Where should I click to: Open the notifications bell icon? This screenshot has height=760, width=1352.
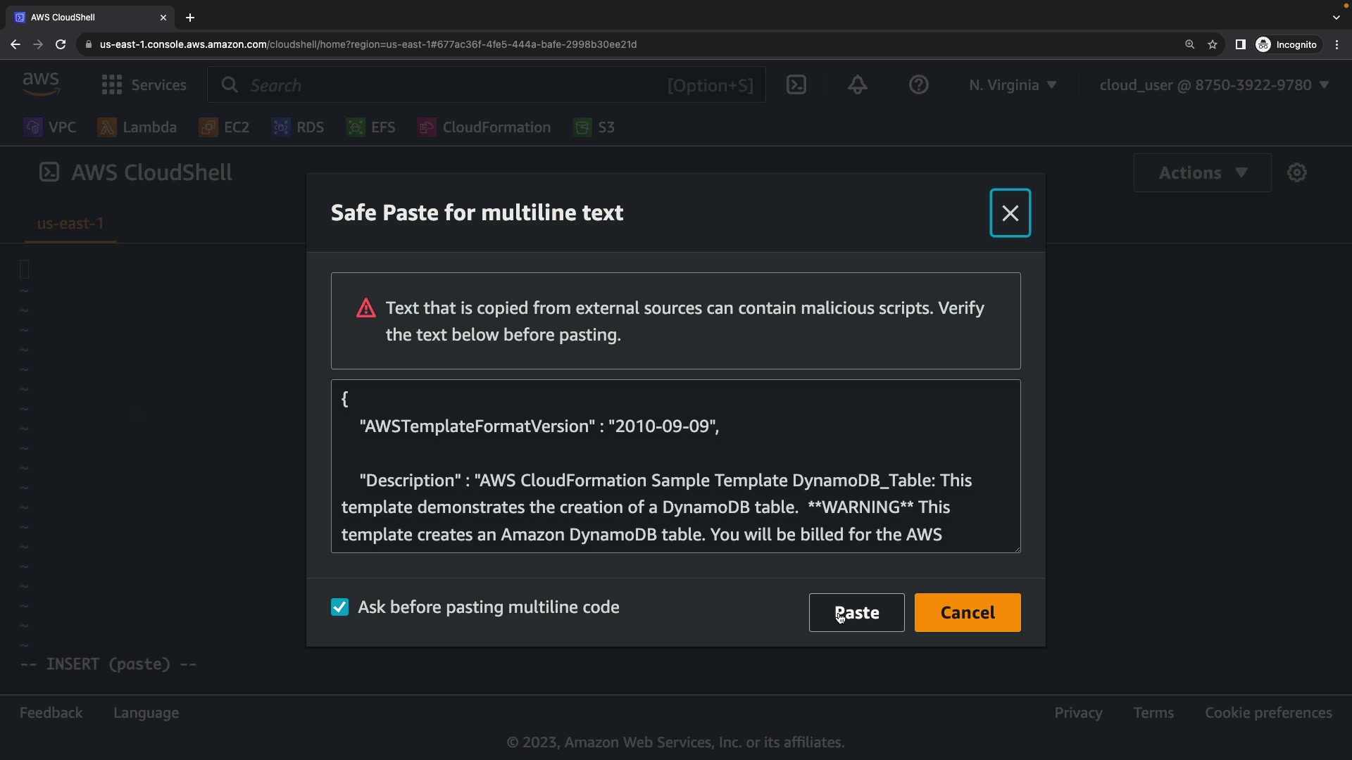click(x=857, y=85)
